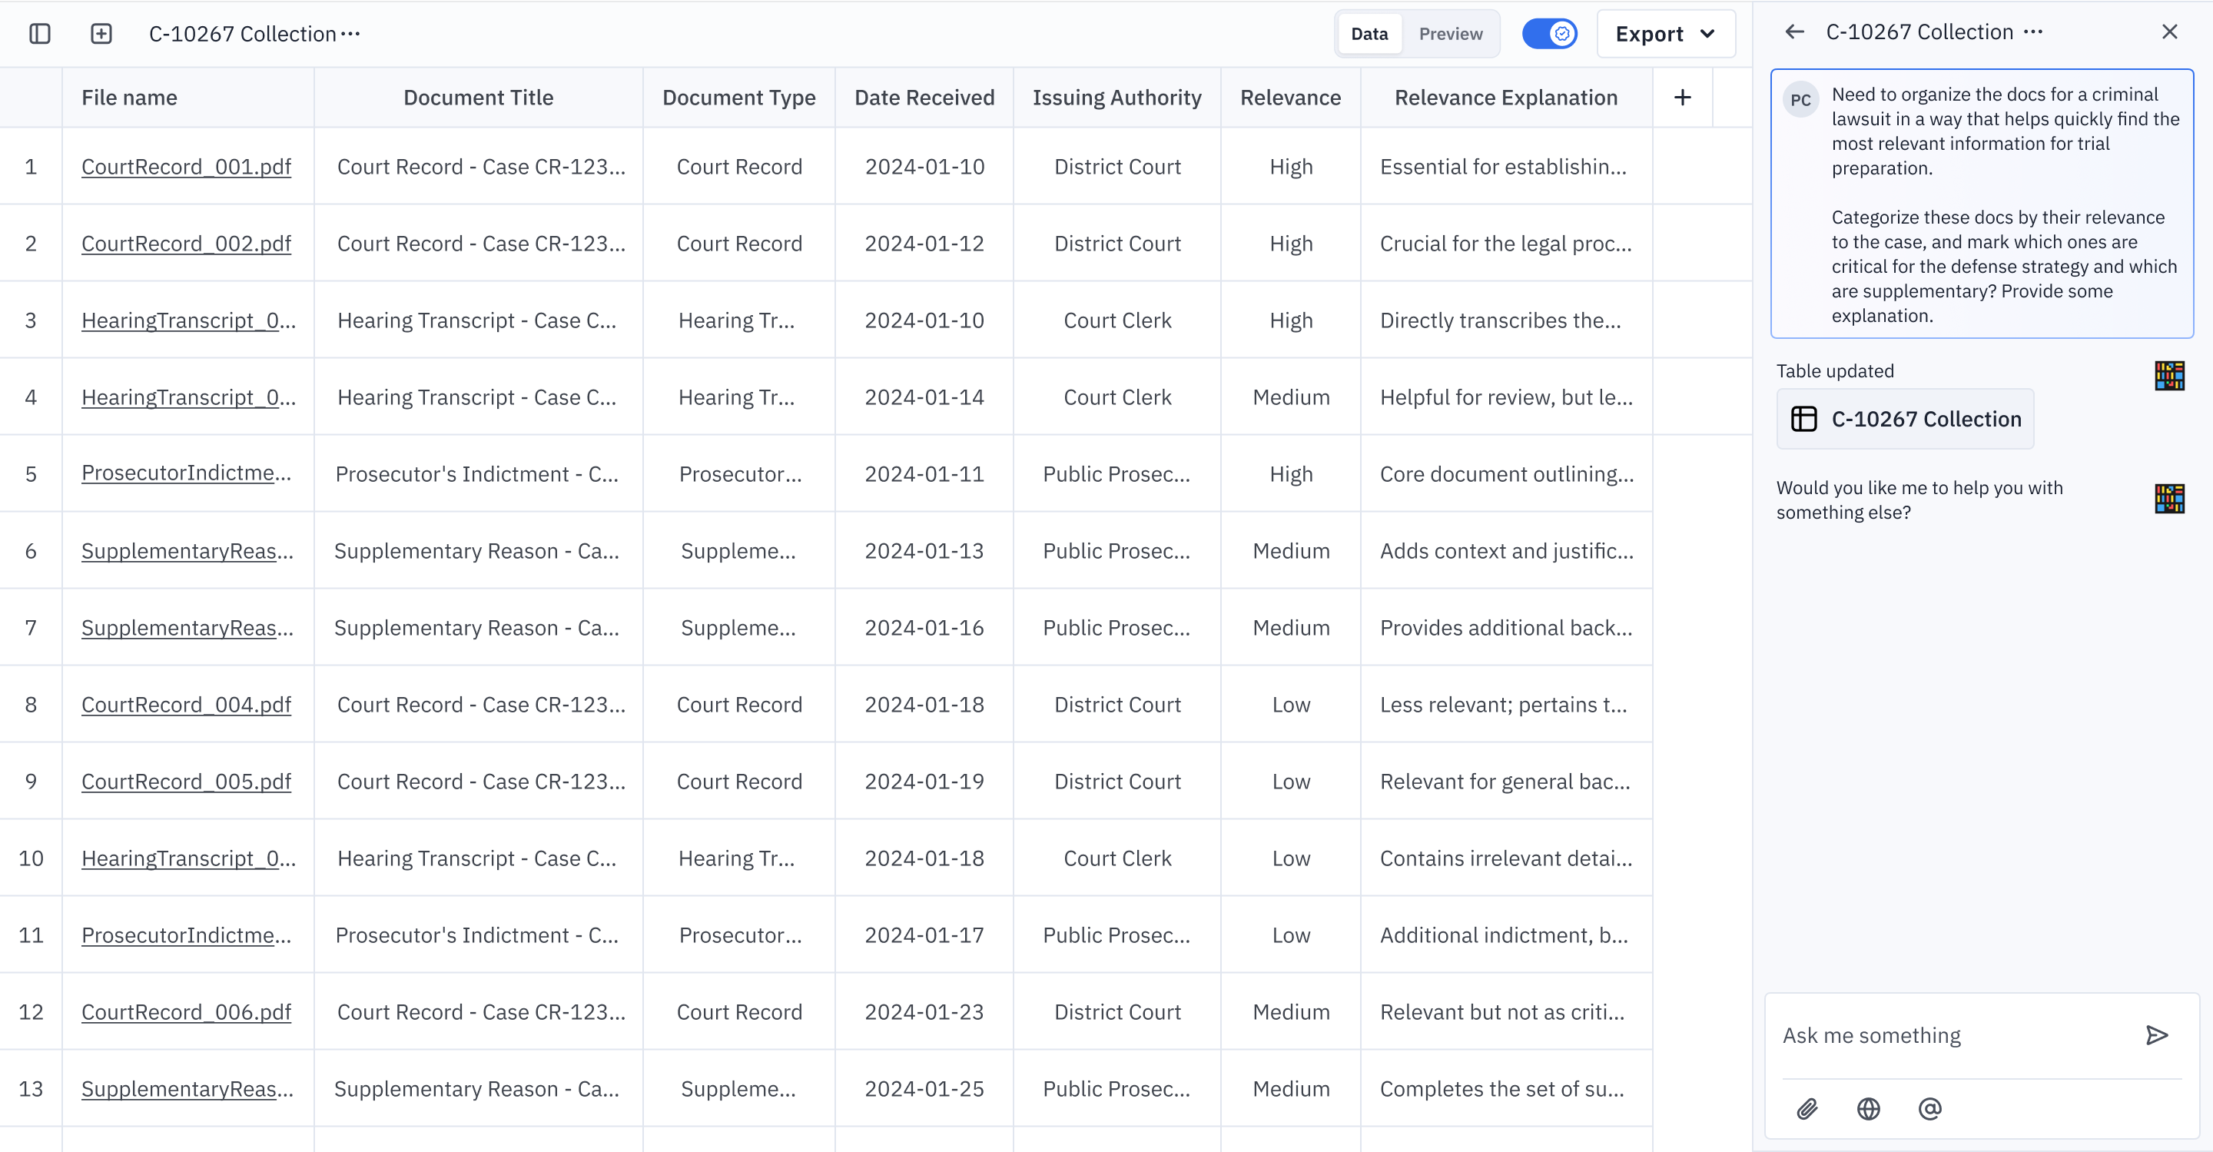The image size is (2213, 1152).
Task: Click the @ mention icon
Action: click(1929, 1108)
